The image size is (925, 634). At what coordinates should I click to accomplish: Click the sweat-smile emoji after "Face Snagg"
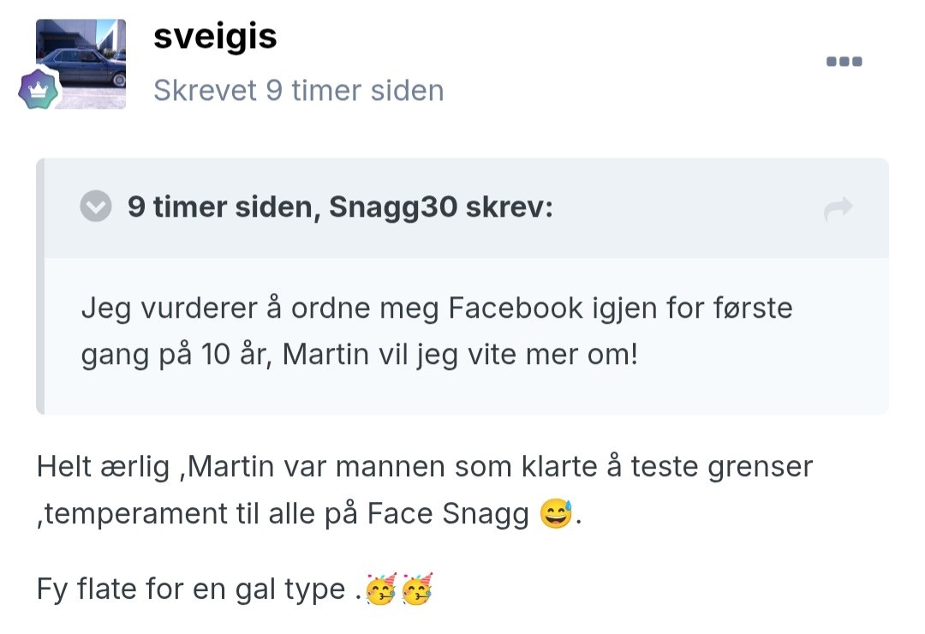pos(556,513)
